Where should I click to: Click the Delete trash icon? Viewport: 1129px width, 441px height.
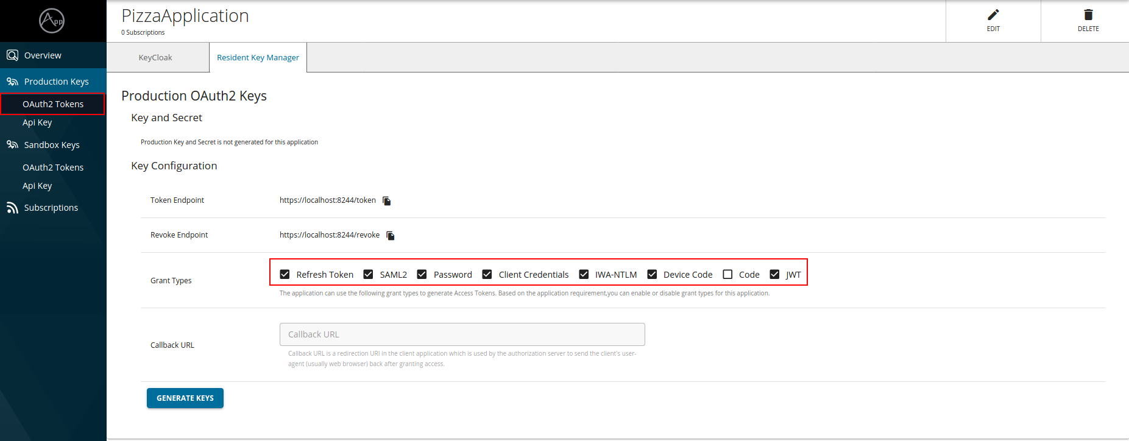(1088, 15)
